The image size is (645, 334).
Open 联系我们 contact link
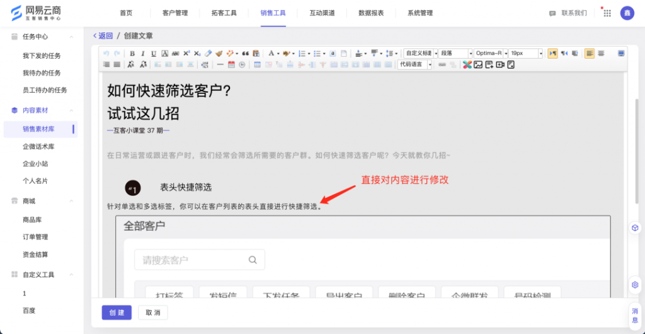(569, 13)
